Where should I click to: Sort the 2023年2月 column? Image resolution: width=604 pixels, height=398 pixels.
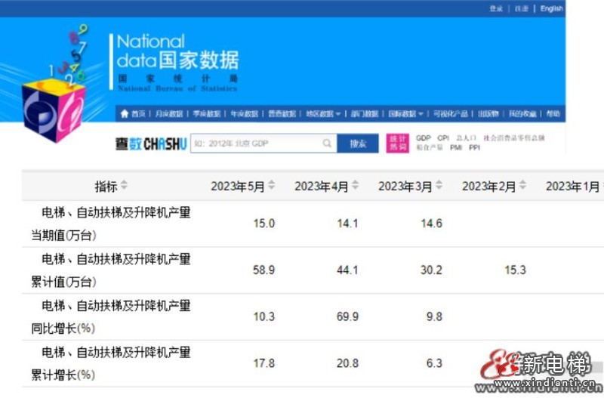[x=523, y=186]
